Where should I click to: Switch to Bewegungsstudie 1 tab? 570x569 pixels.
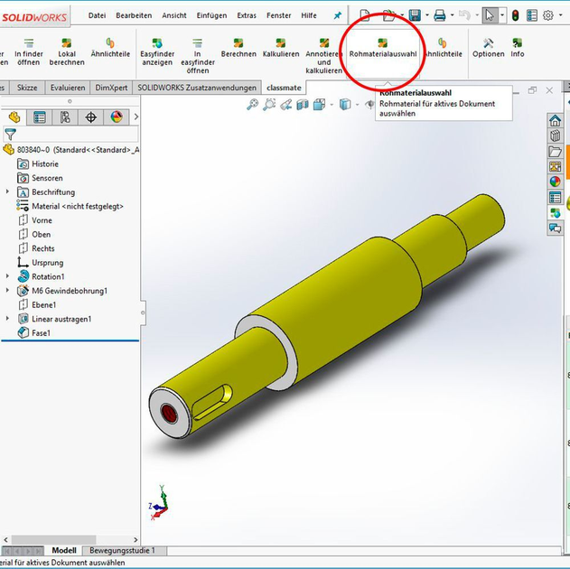point(121,550)
